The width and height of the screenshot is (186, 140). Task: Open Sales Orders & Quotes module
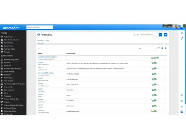pos(11,40)
